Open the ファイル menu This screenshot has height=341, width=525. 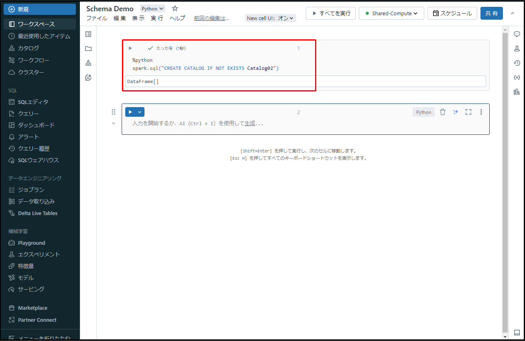pos(97,18)
